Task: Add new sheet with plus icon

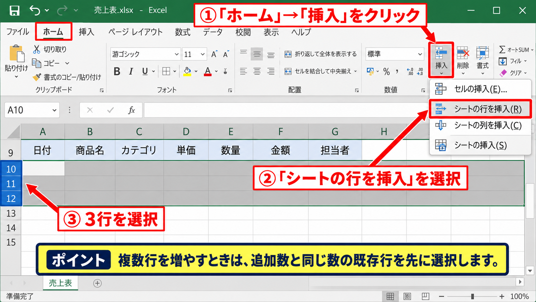Action: click(x=97, y=283)
